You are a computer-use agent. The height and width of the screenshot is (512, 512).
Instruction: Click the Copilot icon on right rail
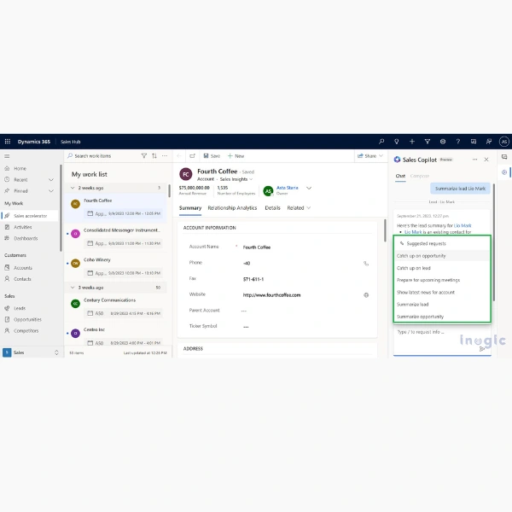coord(504,172)
